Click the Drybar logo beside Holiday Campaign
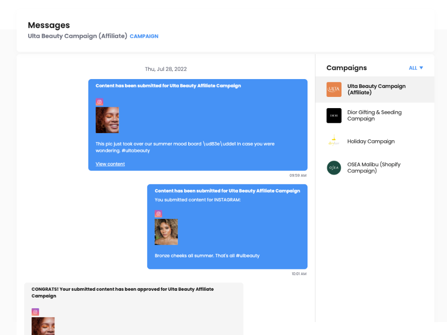The height and width of the screenshot is (335, 447). [334, 141]
